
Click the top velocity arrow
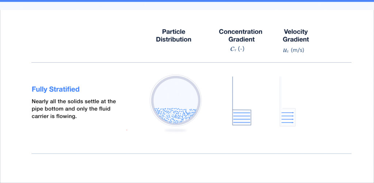pyautogui.click(x=287, y=113)
